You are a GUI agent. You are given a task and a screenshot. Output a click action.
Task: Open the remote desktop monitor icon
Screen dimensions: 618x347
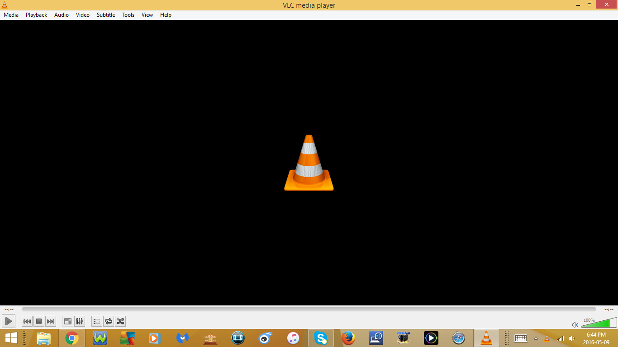[x=376, y=338]
